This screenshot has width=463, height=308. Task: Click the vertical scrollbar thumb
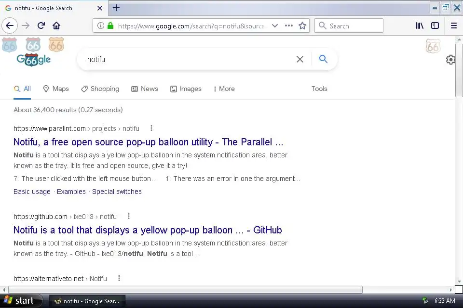pyautogui.click(x=459, y=70)
